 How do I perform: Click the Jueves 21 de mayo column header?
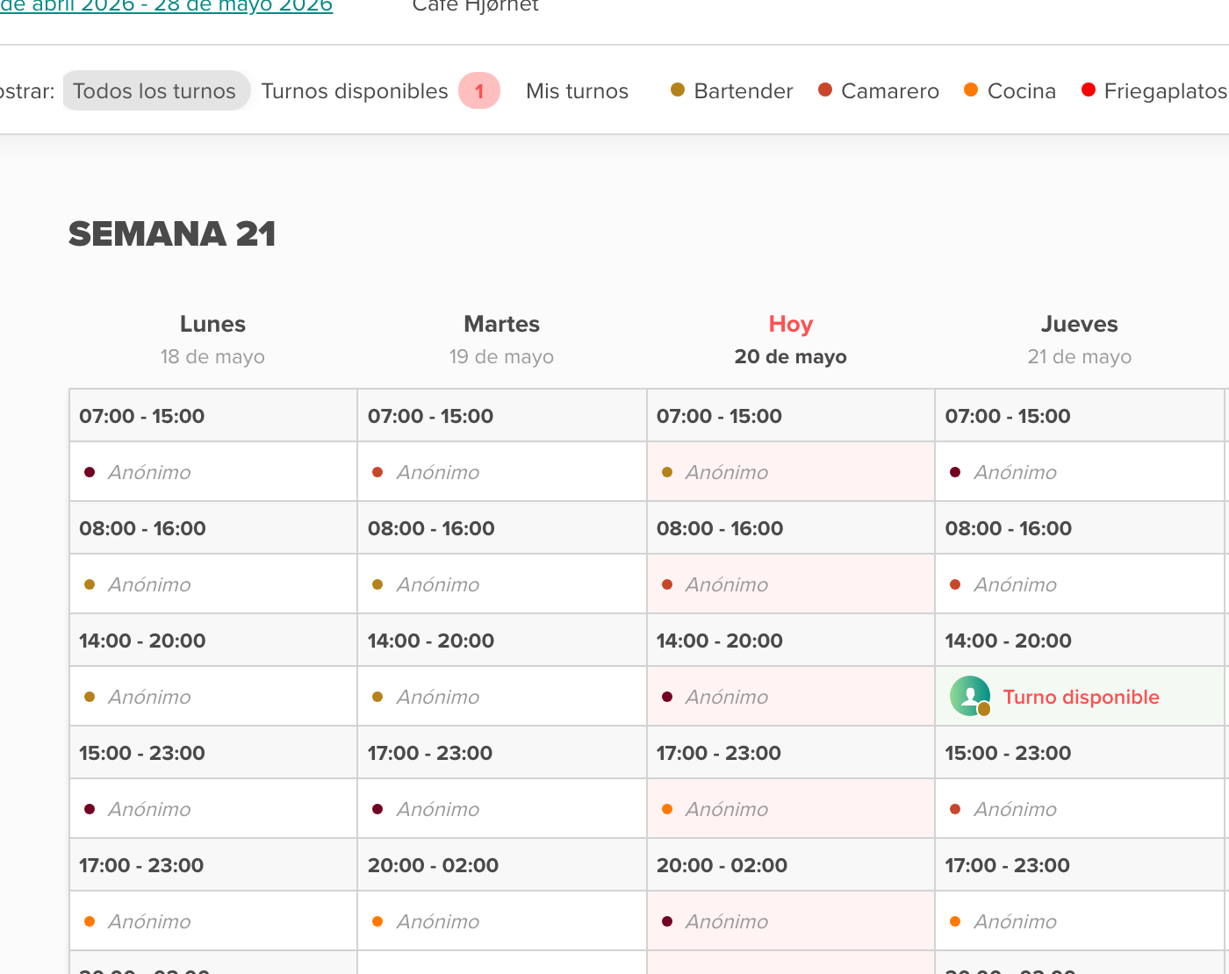1080,340
